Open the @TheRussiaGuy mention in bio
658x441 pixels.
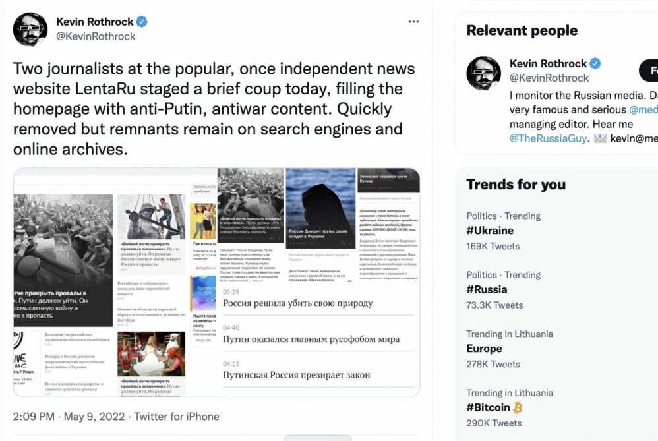[548, 138]
